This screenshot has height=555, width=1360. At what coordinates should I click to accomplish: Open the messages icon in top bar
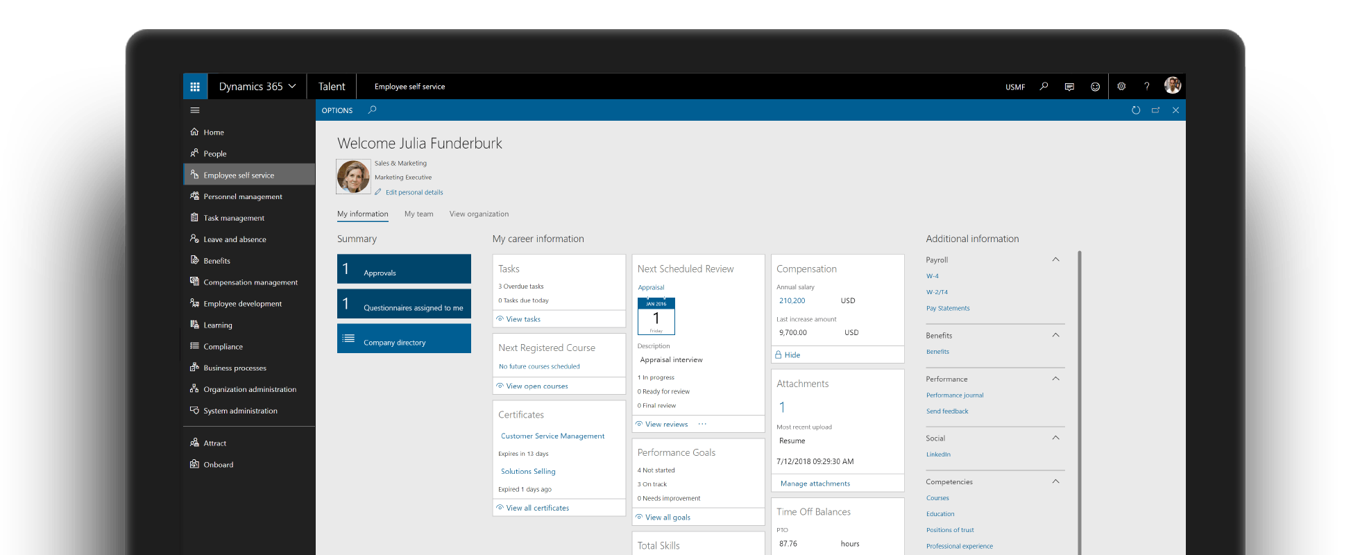click(1069, 87)
